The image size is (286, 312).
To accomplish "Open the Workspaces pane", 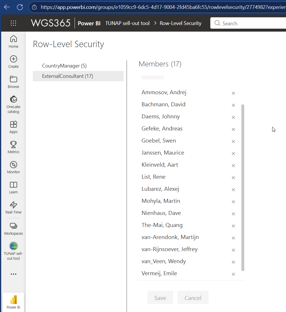I will pyautogui.click(x=13, y=229).
